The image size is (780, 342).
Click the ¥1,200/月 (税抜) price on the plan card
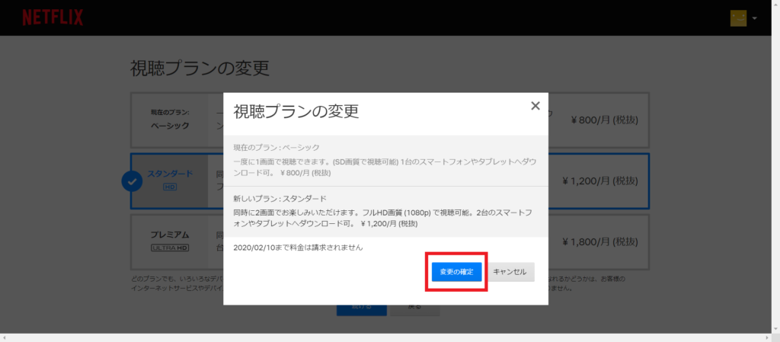[600, 181]
